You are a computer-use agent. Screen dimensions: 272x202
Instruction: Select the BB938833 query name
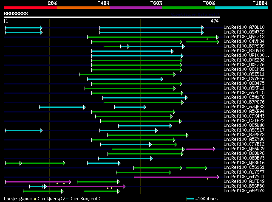[16, 14]
